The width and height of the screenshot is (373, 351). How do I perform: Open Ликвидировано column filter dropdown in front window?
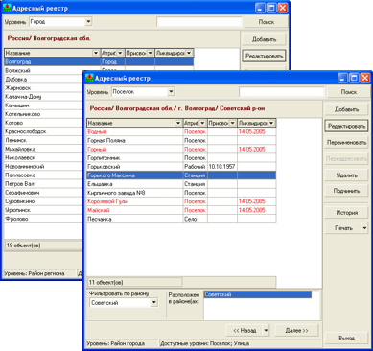click(x=271, y=123)
